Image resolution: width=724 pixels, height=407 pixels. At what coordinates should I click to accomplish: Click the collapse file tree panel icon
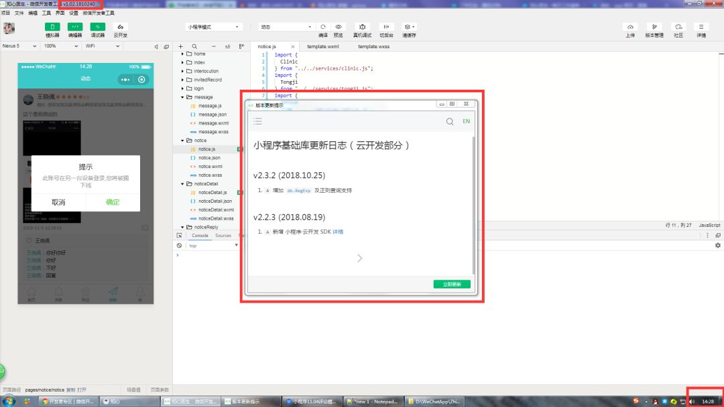click(x=241, y=47)
